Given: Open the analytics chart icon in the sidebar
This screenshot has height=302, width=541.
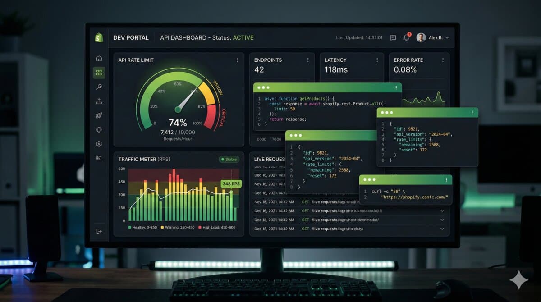Looking at the screenshot, I should (100, 158).
